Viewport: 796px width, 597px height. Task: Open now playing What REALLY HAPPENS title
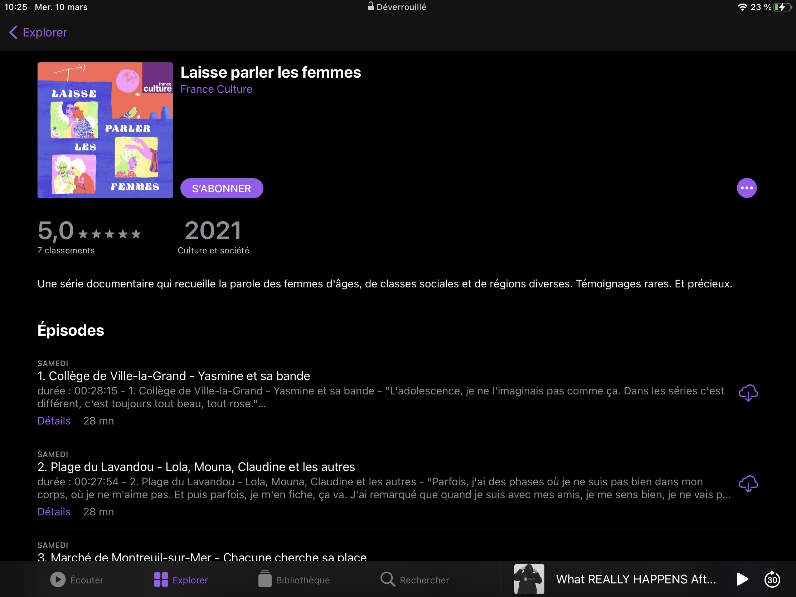coord(636,579)
